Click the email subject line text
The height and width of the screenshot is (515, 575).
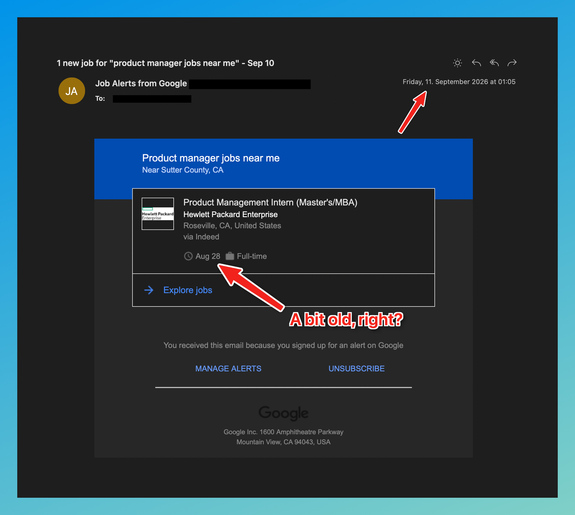[165, 63]
